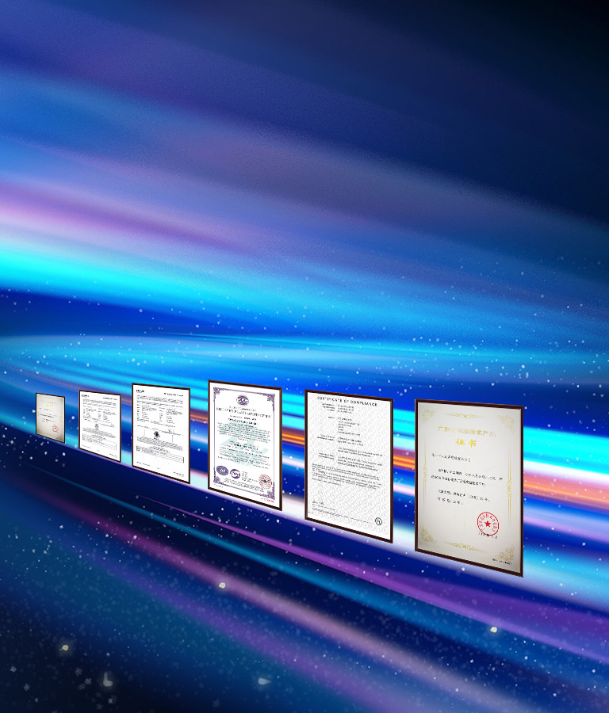Click the UL mark on the compliance certificate

[x=377, y=521]
